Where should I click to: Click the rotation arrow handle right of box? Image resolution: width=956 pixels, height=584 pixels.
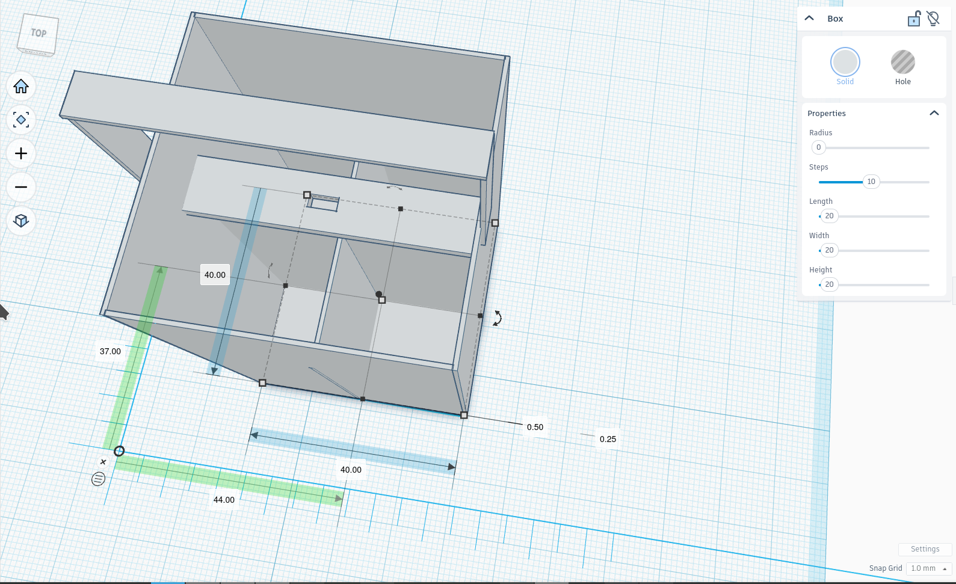498,318
